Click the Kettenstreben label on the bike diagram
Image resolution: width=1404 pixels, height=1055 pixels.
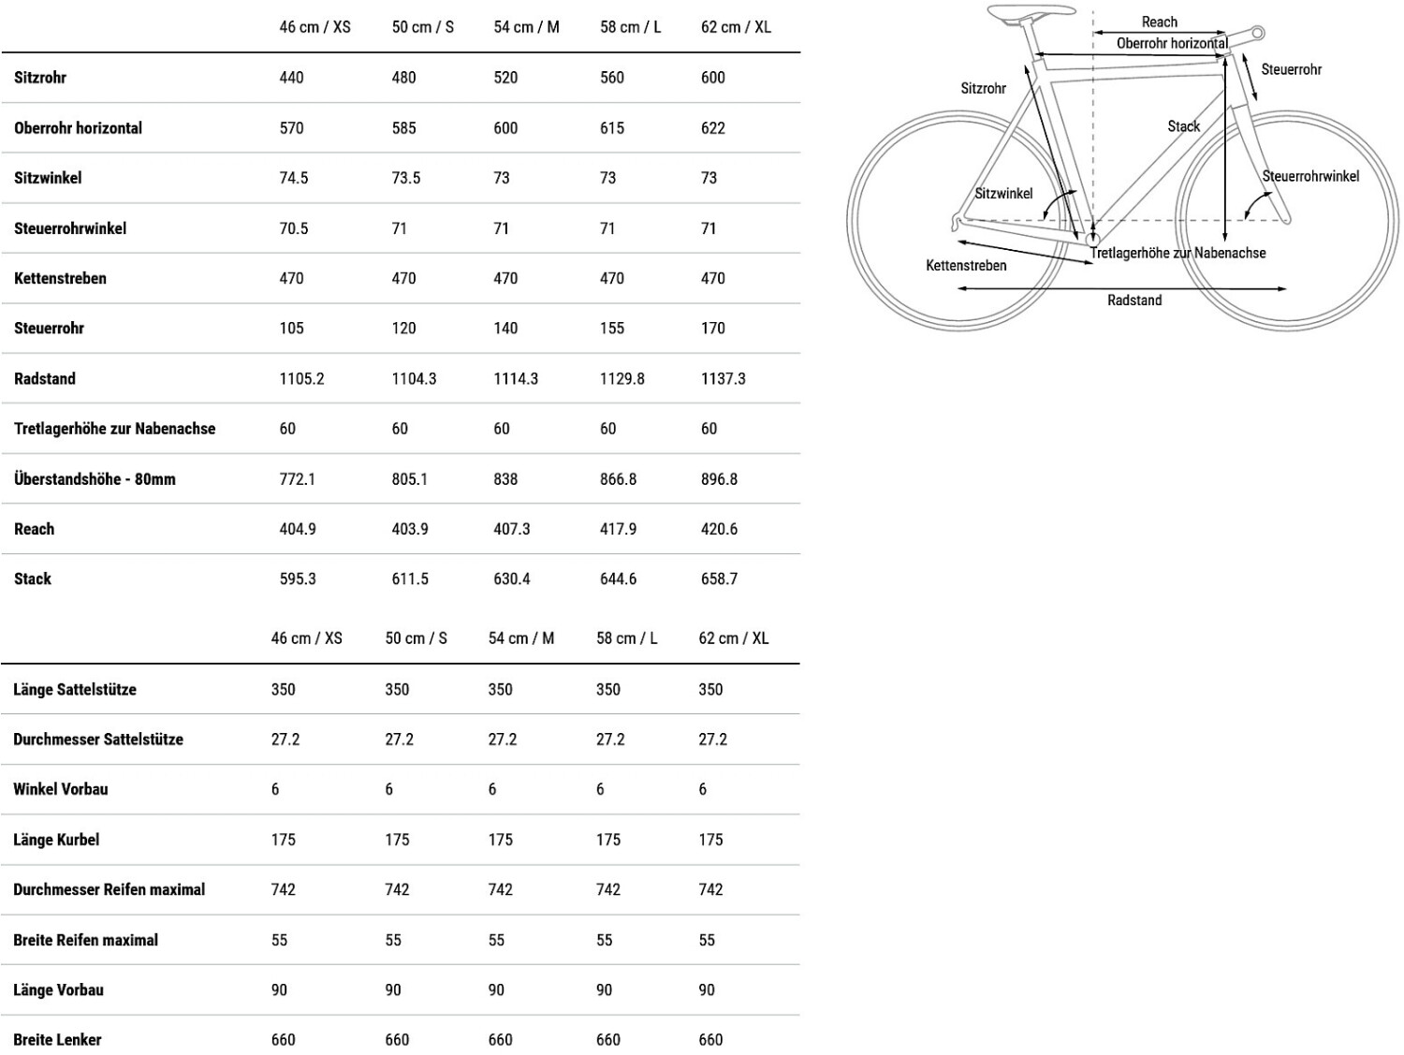coord(966,266)
